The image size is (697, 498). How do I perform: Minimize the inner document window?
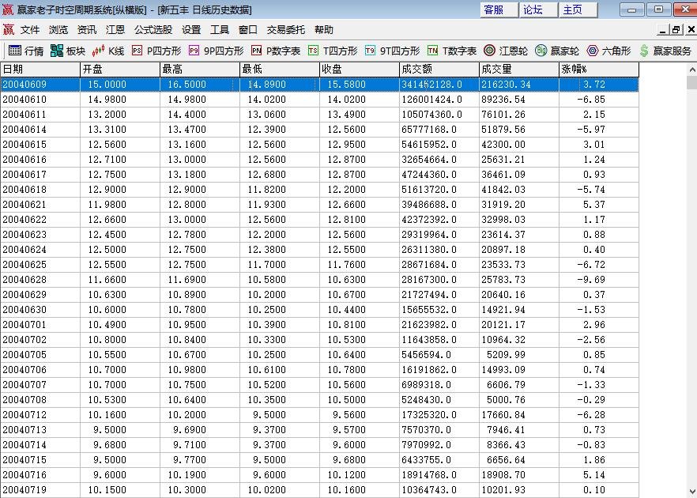663,30
